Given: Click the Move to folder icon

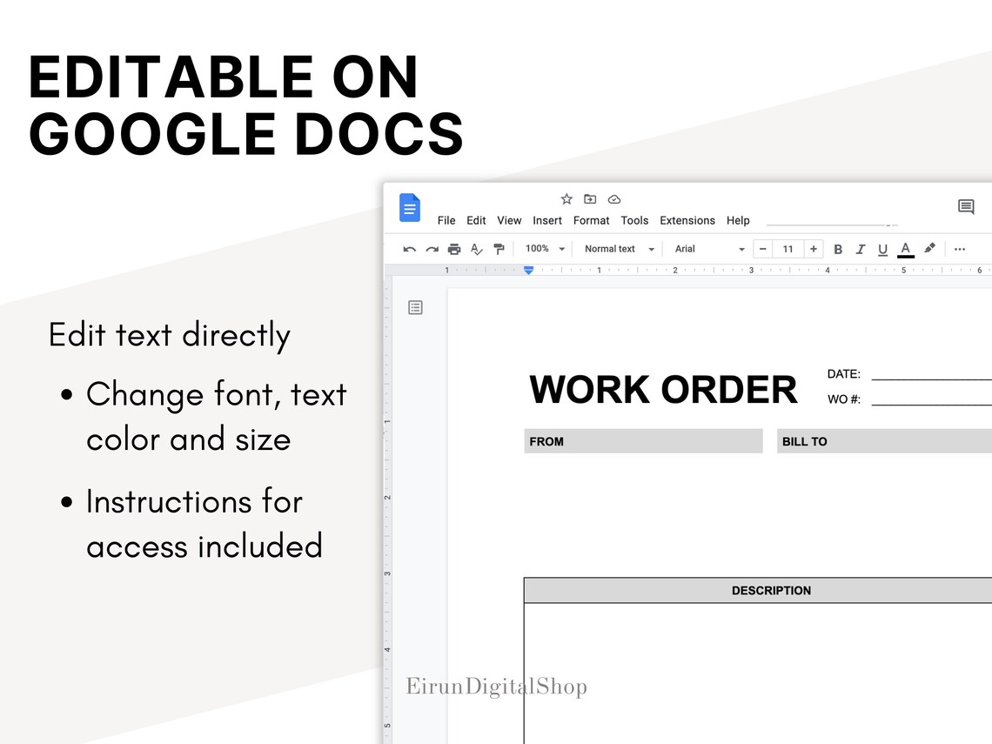Looking at the screenshot, I should point(590,199).
